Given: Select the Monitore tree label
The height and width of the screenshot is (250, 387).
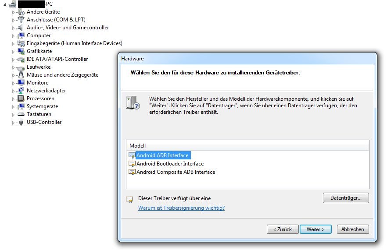Looking at the screenshot, I should (38, 83).
